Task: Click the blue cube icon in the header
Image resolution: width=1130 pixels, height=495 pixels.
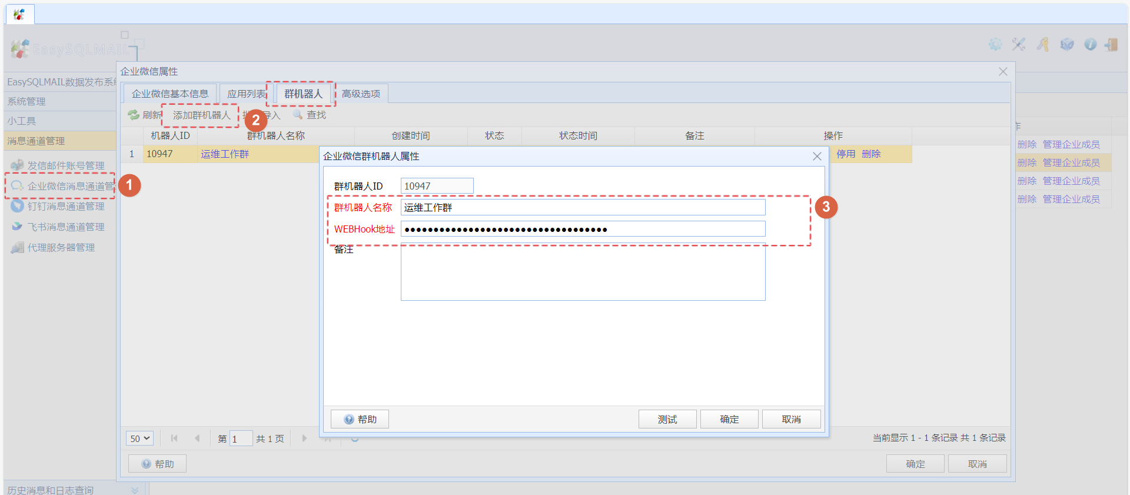Action: point(1067,44)
